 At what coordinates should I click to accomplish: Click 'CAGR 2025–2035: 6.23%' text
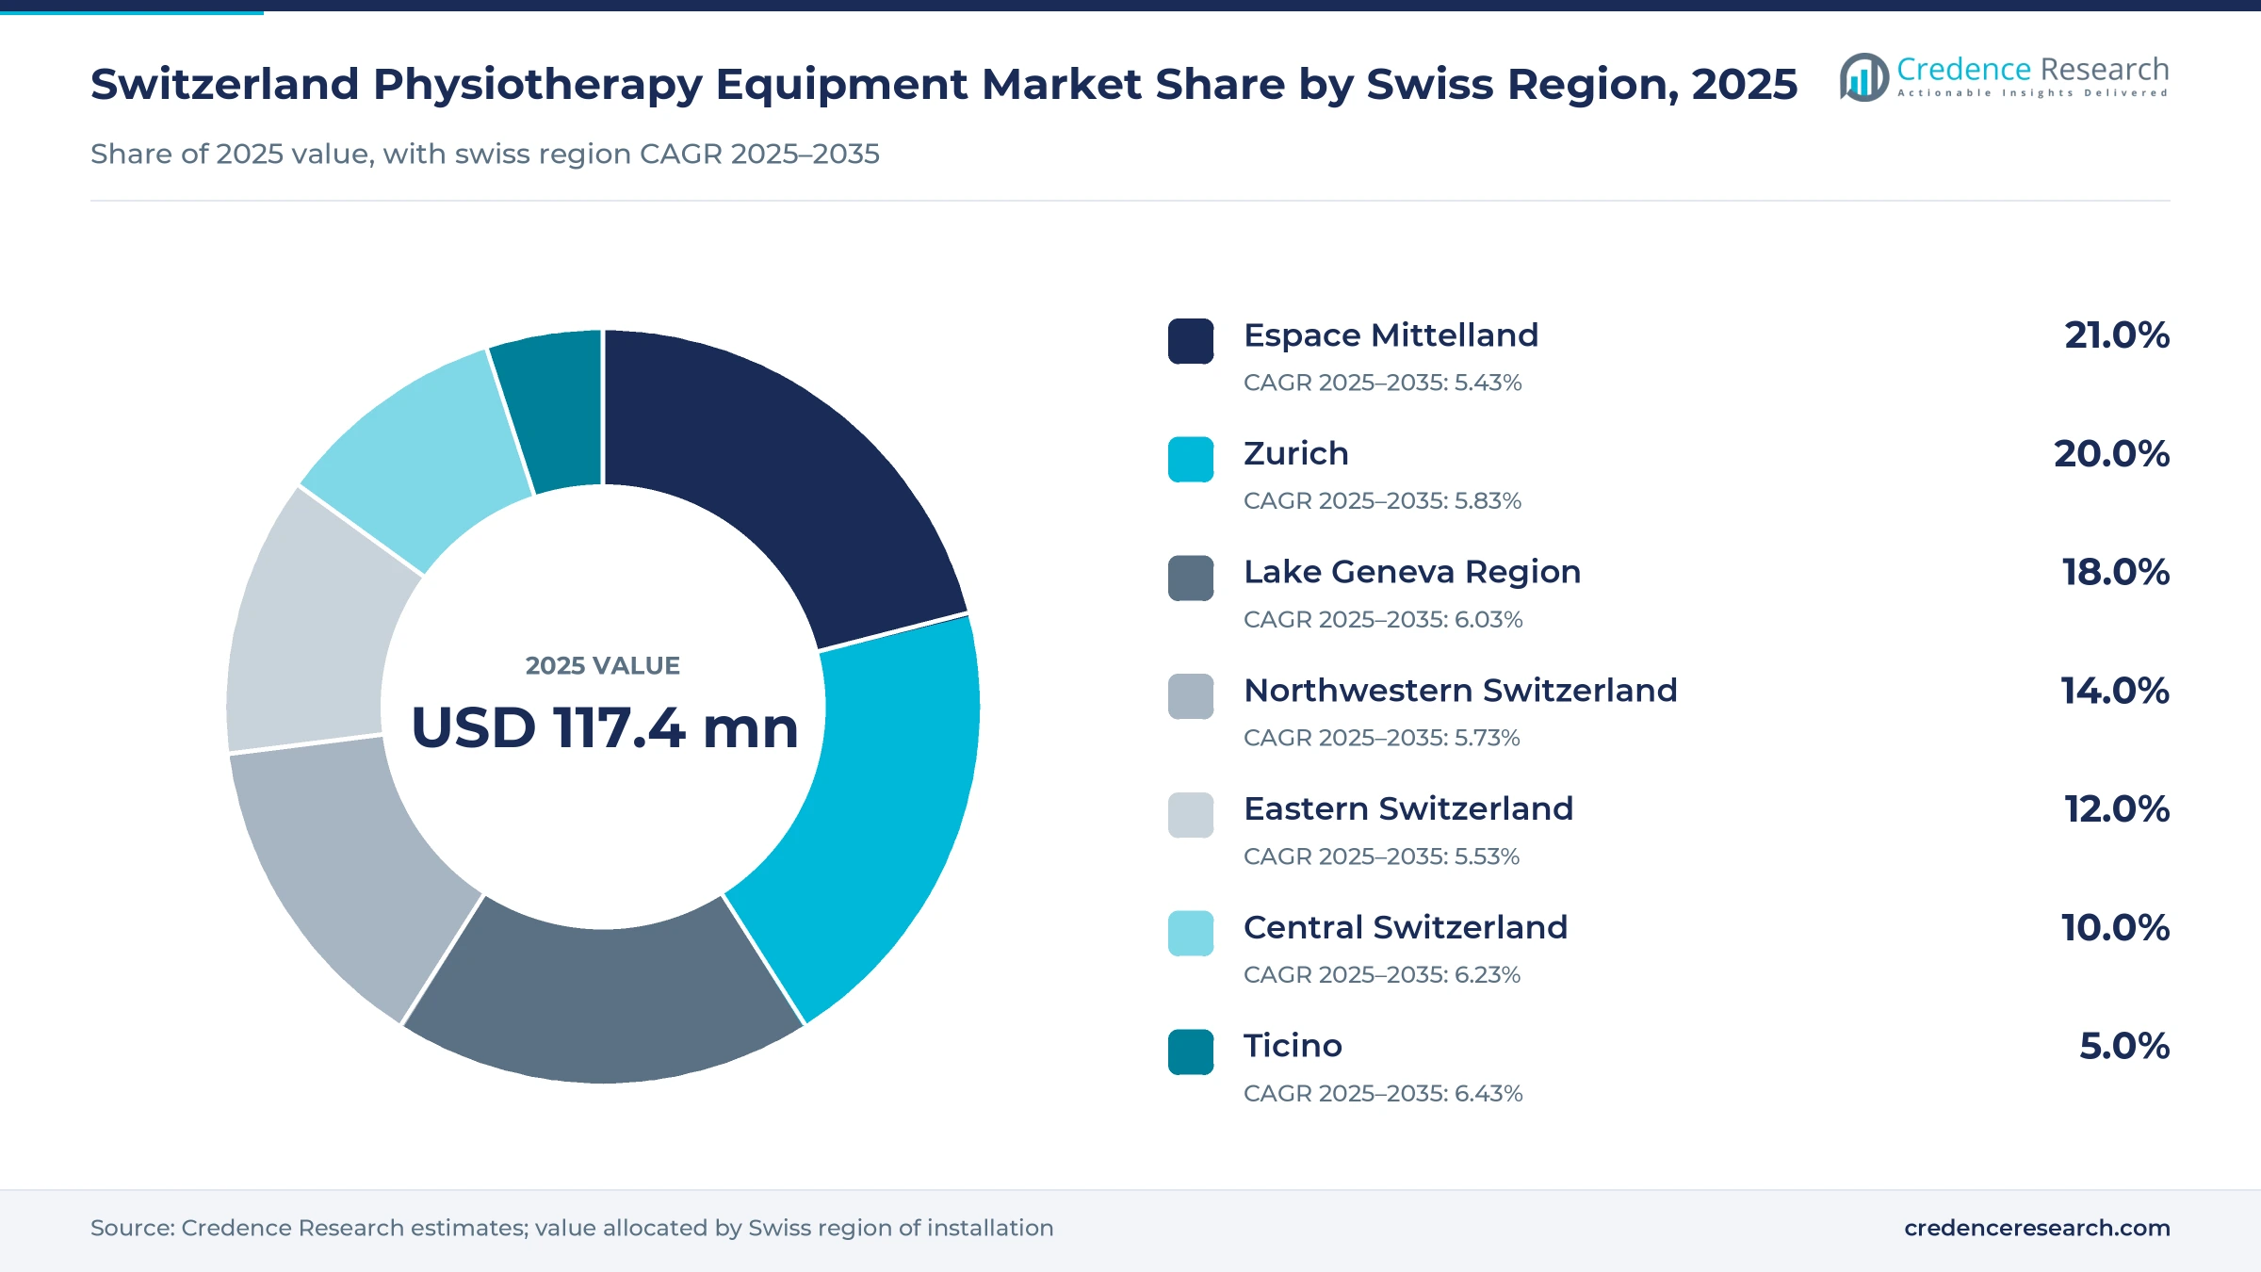pos(1382,974)
